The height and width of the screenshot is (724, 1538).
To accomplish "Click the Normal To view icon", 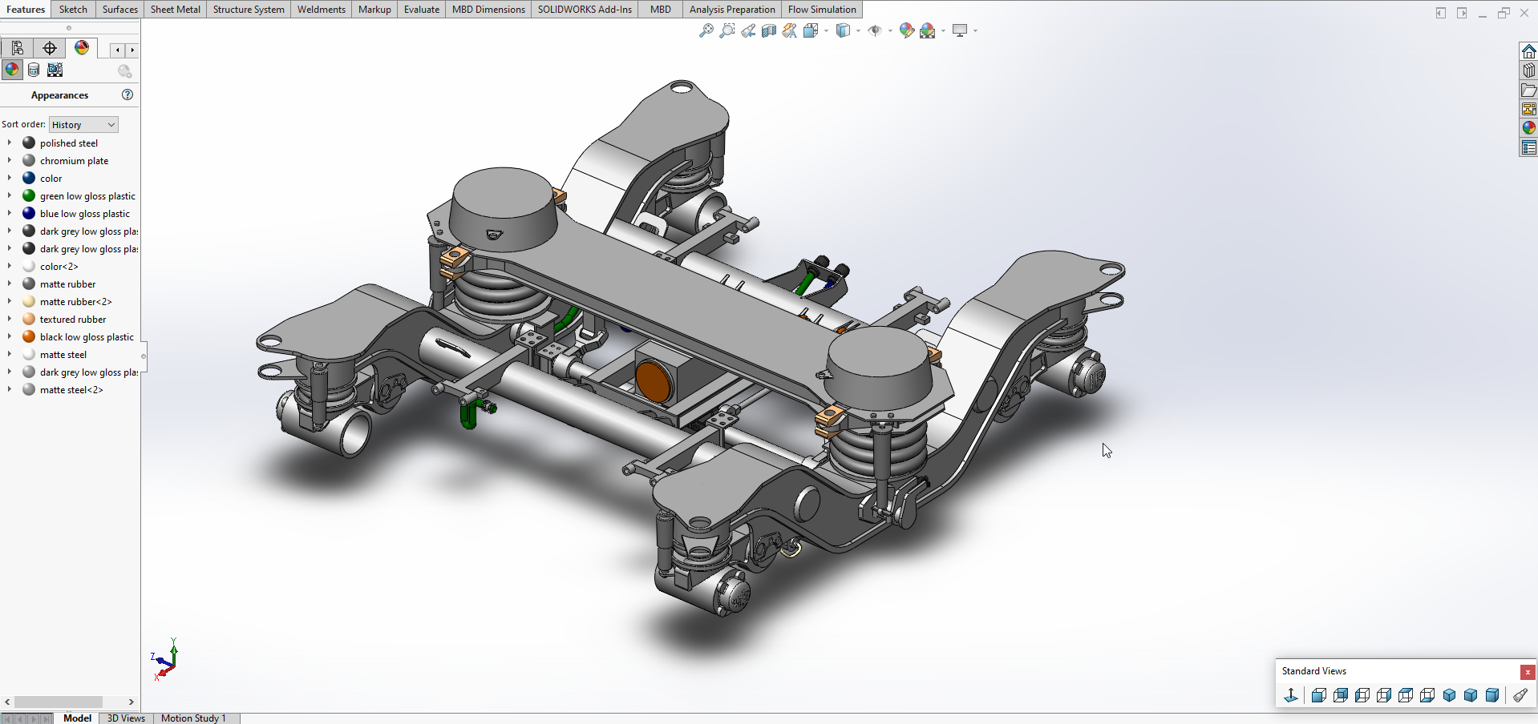I will click(1291, 695).
